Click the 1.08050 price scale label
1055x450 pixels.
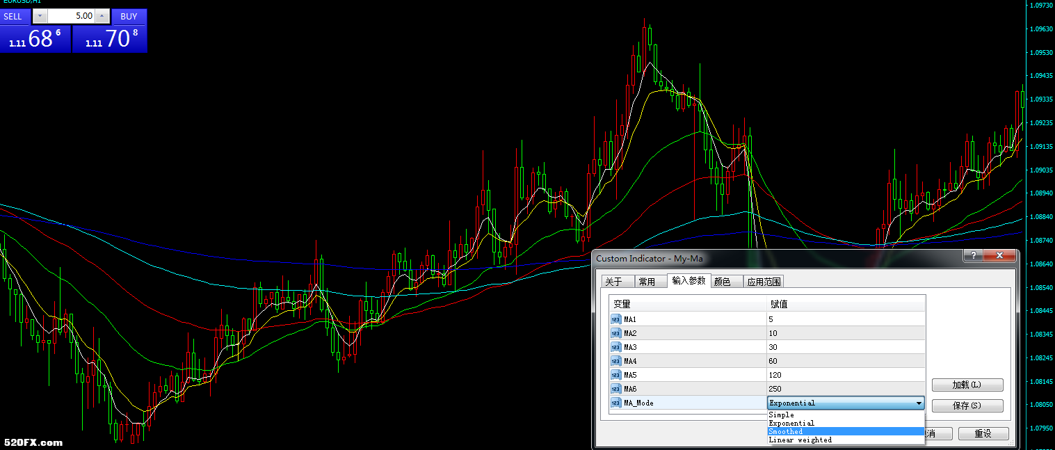(1040, 404)
